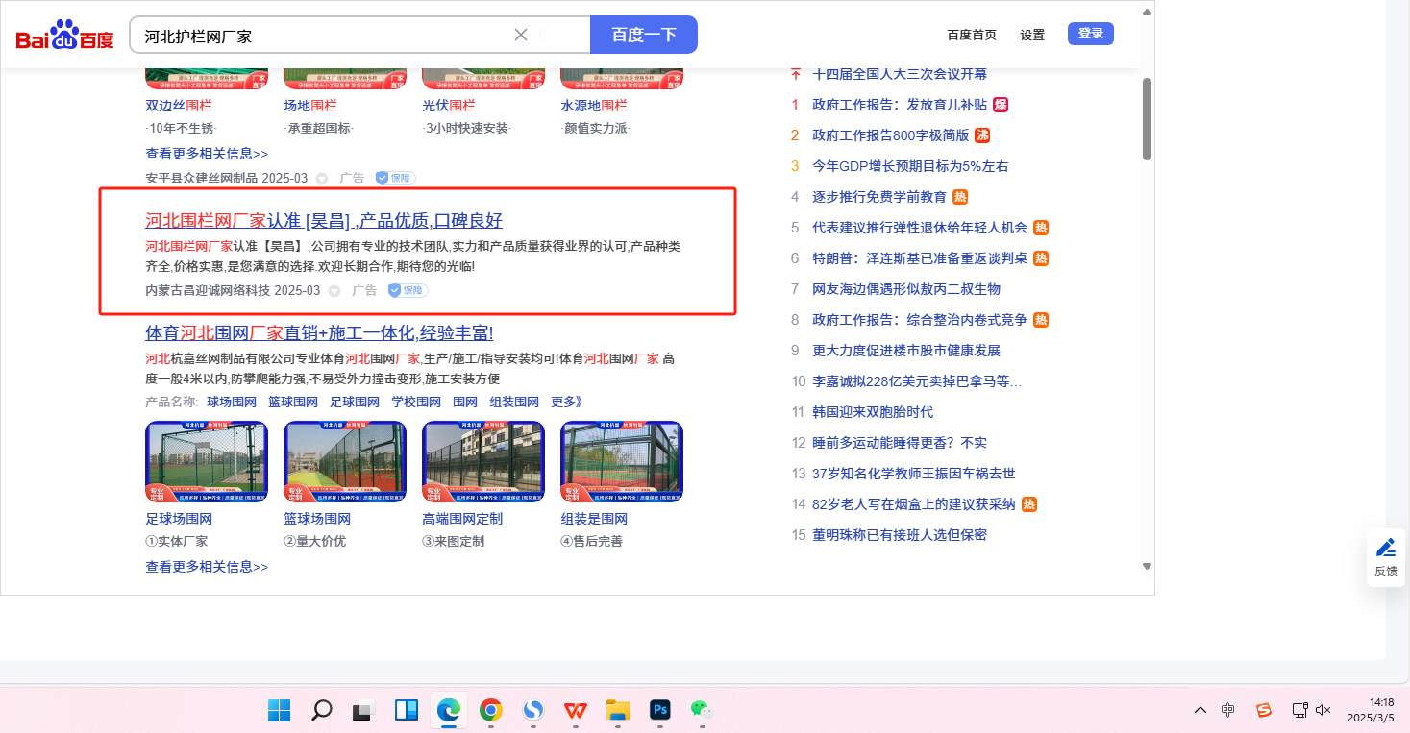Launch WeChat from the taskbar
Screen dimensions: 1410x733
[701, 711]
